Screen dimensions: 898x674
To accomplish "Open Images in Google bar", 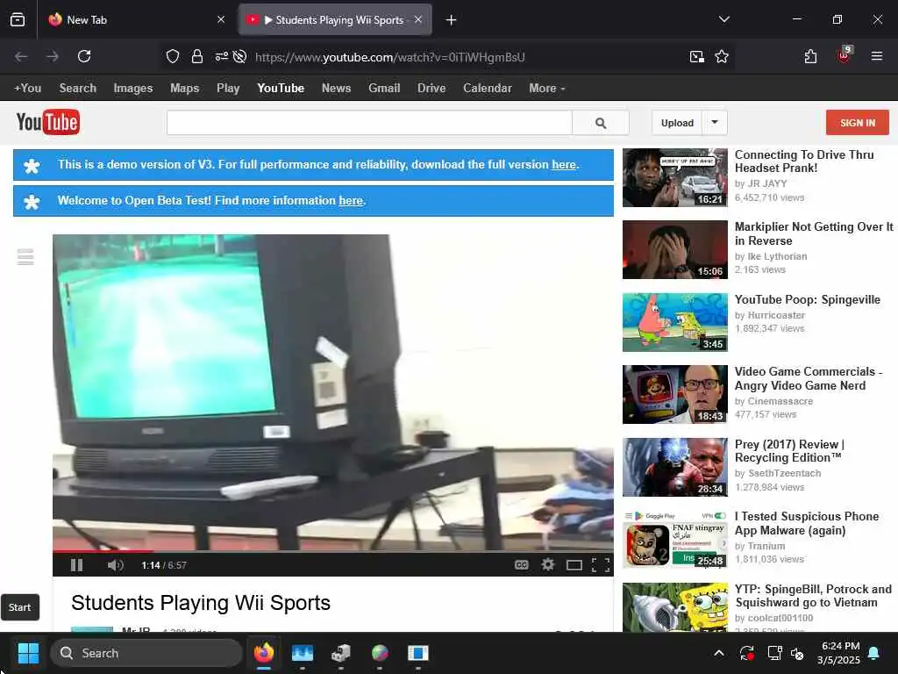I will coord(133,89).
